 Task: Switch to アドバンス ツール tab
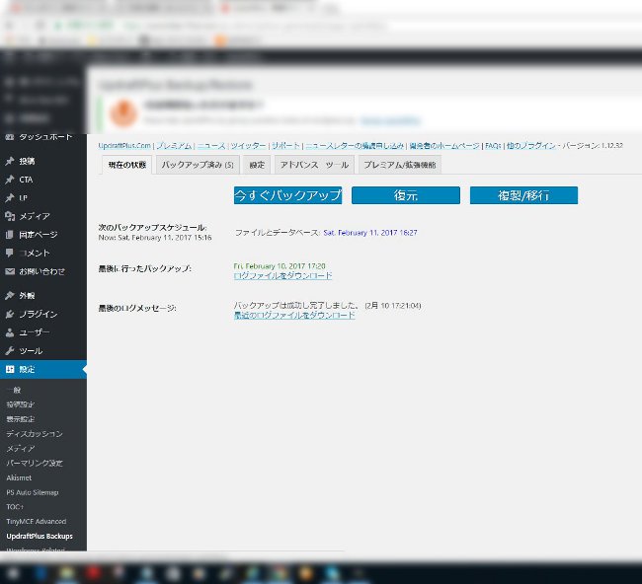pyautogui.click(x=314, y=165)
